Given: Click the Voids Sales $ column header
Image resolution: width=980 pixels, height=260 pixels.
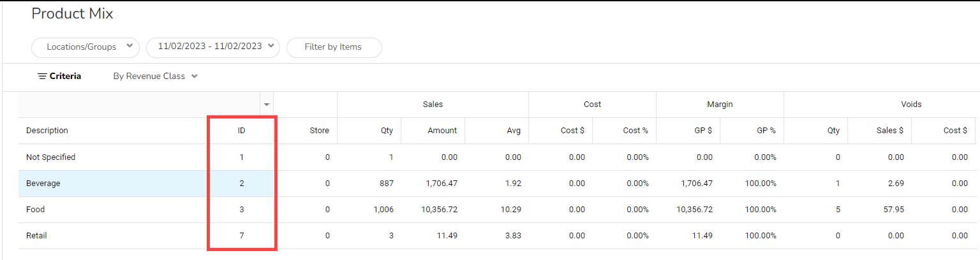Looking at the screenshot, I should pos(891,131).
